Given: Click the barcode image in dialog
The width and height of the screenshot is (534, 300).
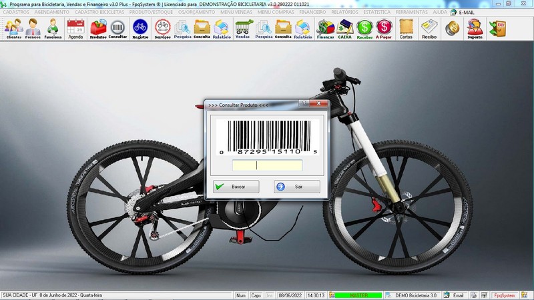Looking at the screenshot, I should tap(268, 137).
